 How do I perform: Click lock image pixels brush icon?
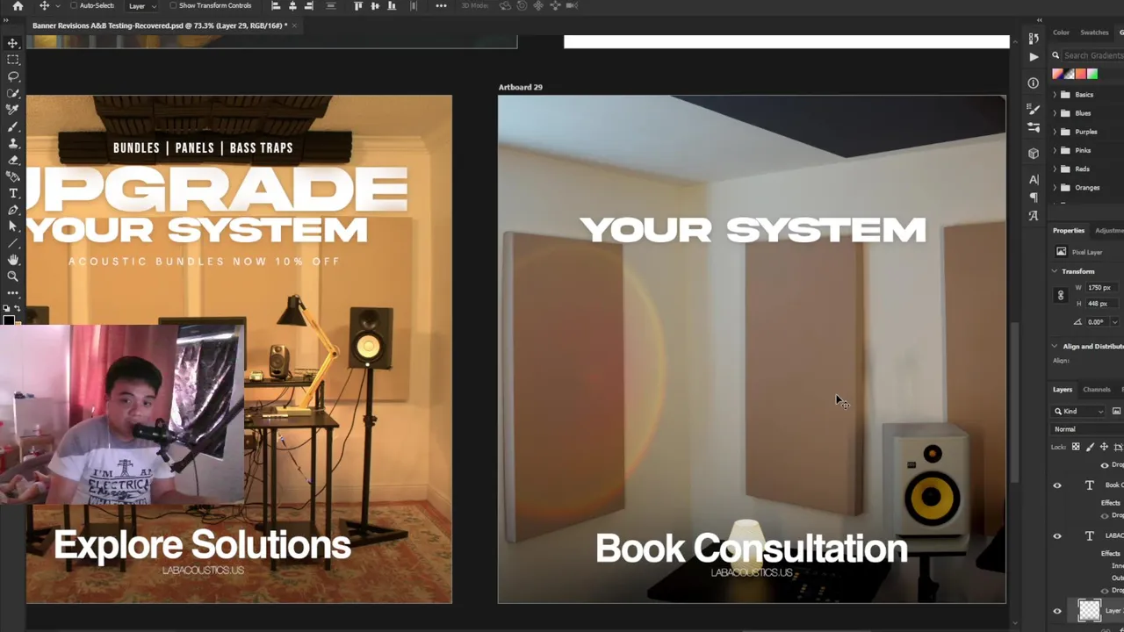(1090, 447)
